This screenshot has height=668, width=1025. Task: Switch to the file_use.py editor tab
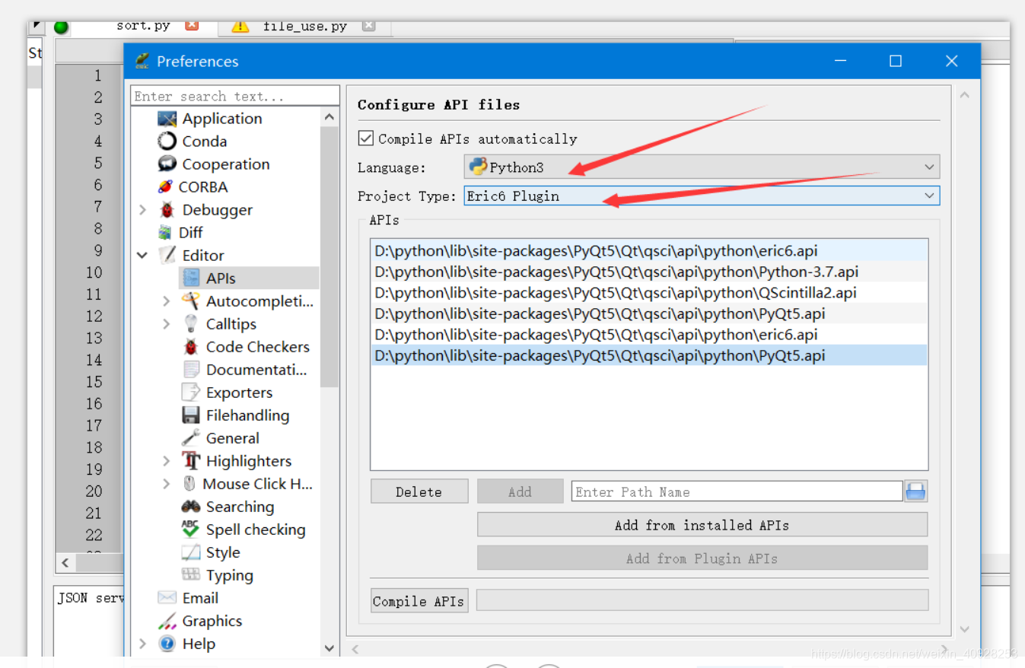coord(305,26)
